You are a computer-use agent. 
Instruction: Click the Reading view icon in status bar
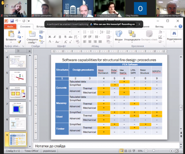130,151
